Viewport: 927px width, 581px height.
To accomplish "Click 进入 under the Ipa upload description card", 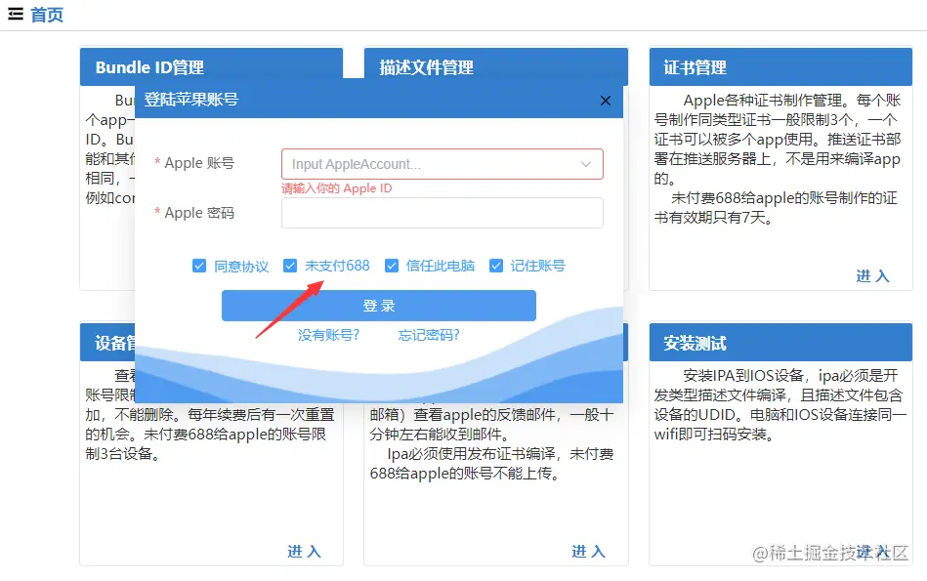I will point(589,552).
